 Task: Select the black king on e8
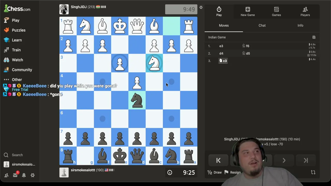click(120, 156)
